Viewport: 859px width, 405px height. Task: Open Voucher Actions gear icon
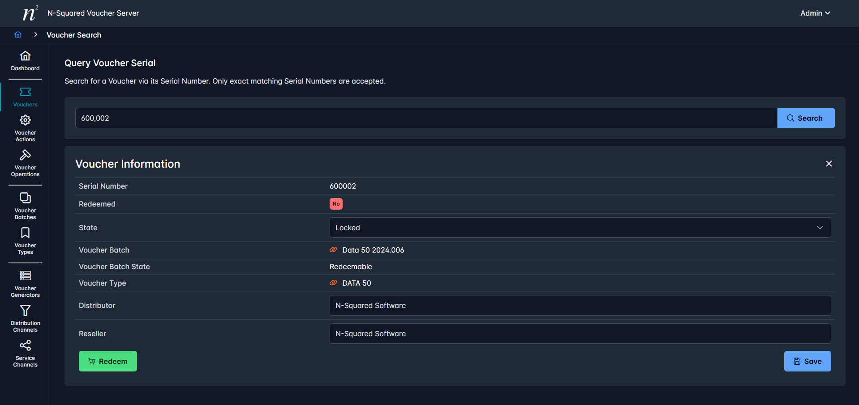pyautogui.click(x=25, y=121)
